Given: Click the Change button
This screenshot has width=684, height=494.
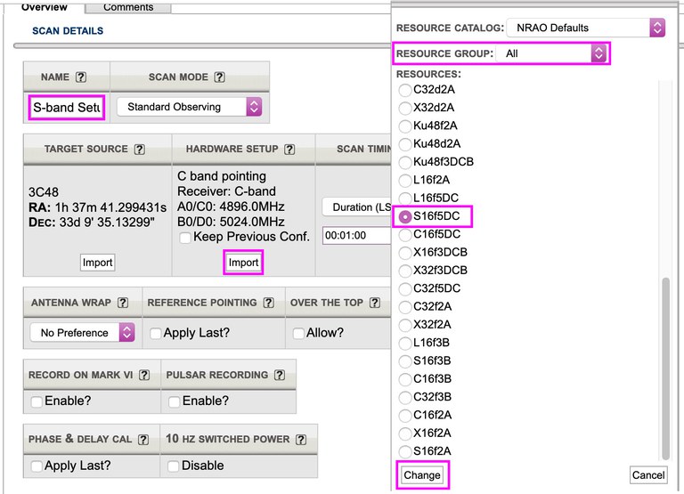Looking at the screenshot, I should (421, 475).
